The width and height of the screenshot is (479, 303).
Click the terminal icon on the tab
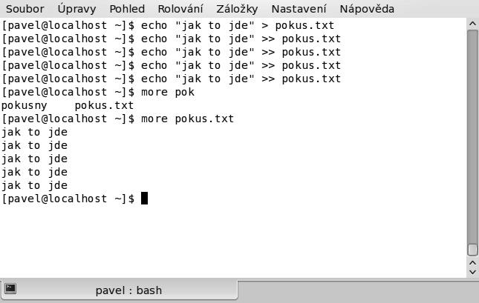coord(10,288)
